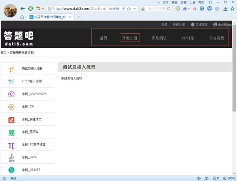Open the 文件 menu
Viewport: 237px width, 181px height.
tap(166, 2)
